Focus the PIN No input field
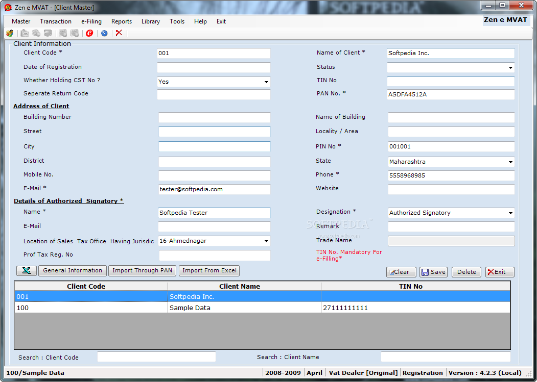Viewport: 537px width, 382px height. [451, 146]
